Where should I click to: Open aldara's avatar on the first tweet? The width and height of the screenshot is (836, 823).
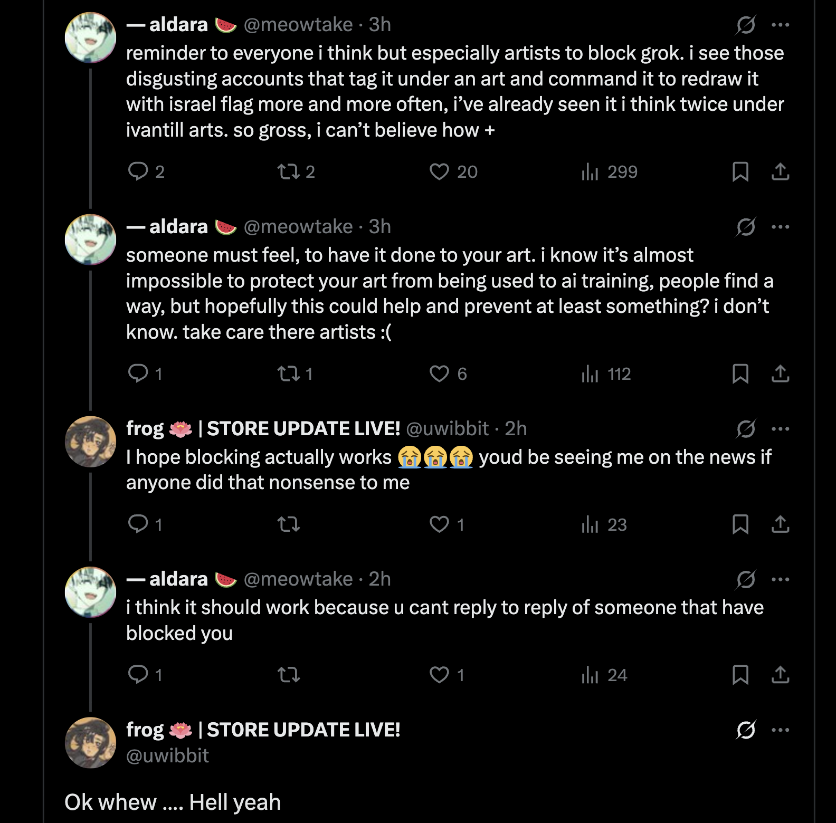coord(90,37)
